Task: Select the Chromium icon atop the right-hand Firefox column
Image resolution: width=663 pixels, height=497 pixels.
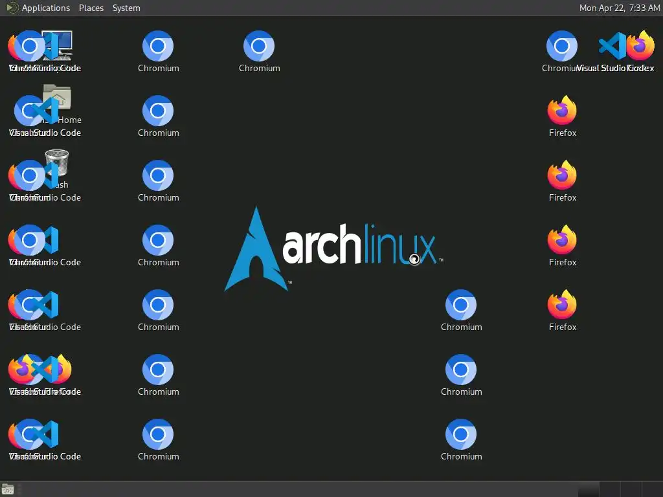Action: tap(562, 46)
